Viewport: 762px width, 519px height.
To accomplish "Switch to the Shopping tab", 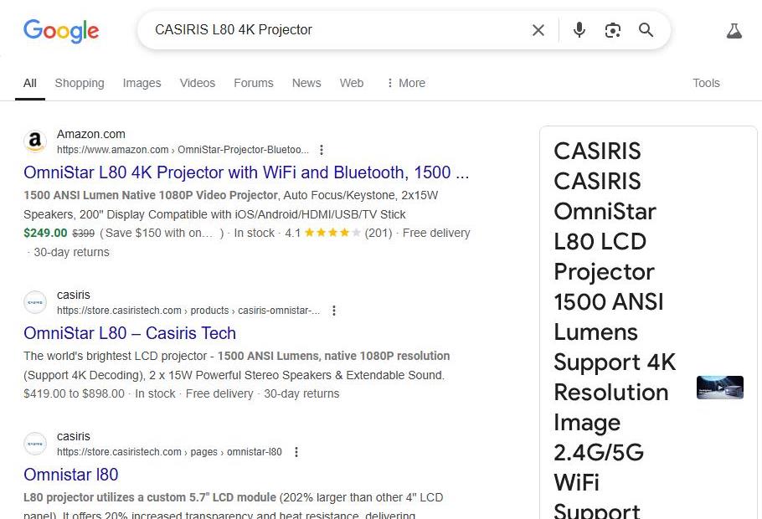I will (80, 83).
